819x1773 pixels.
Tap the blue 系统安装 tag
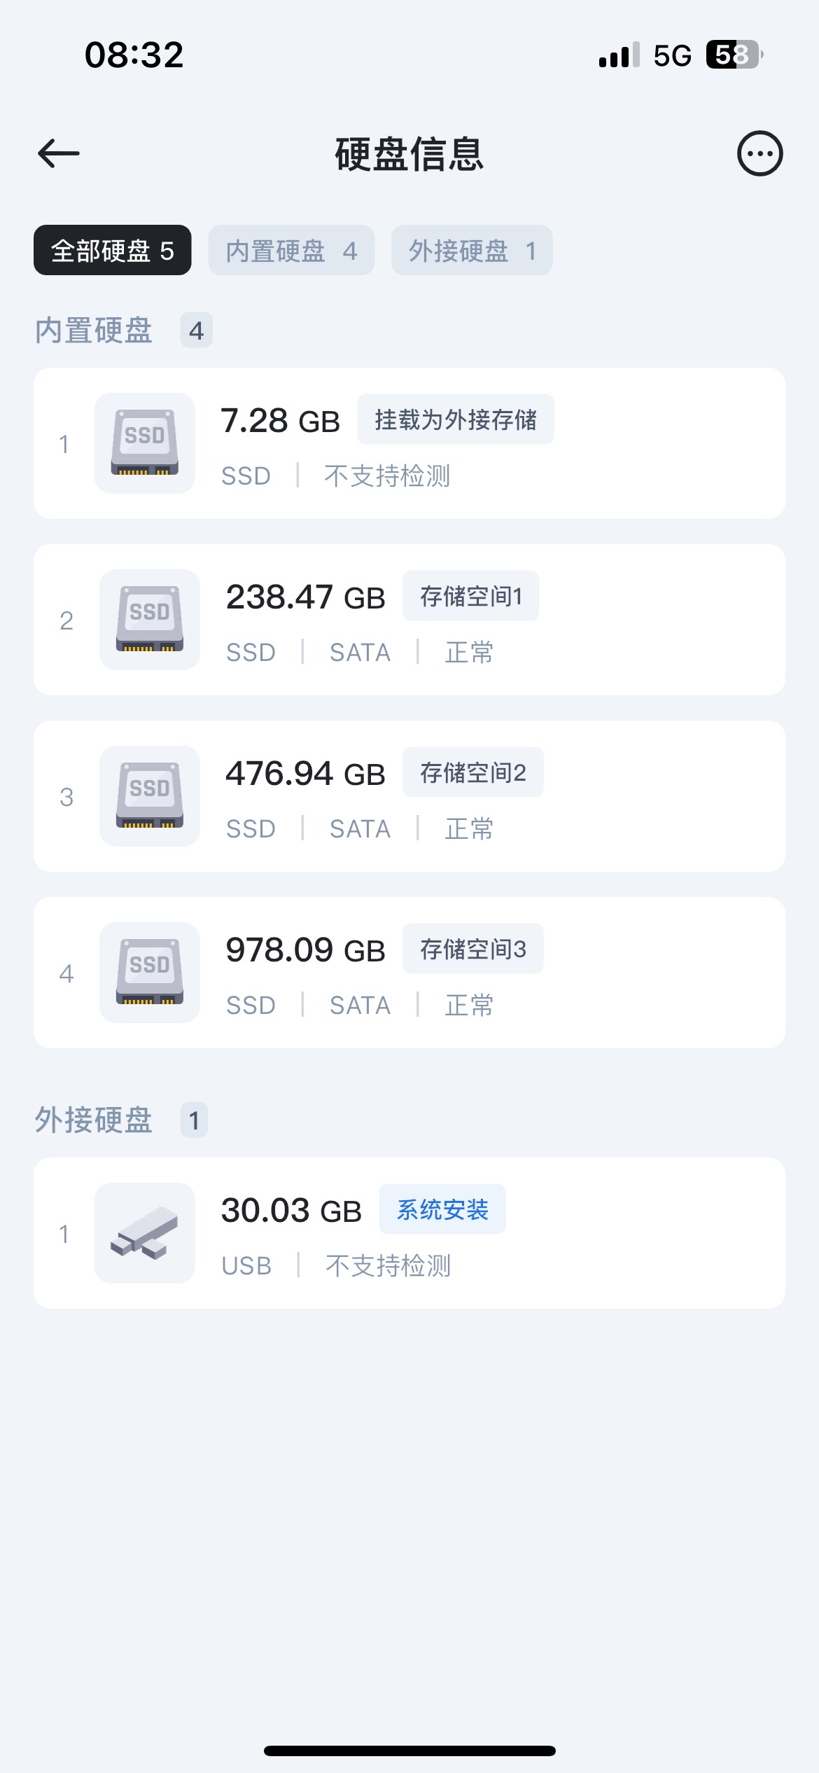pos(442,1209)
